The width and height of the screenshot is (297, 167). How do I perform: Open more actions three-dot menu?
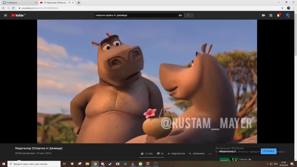210,154
